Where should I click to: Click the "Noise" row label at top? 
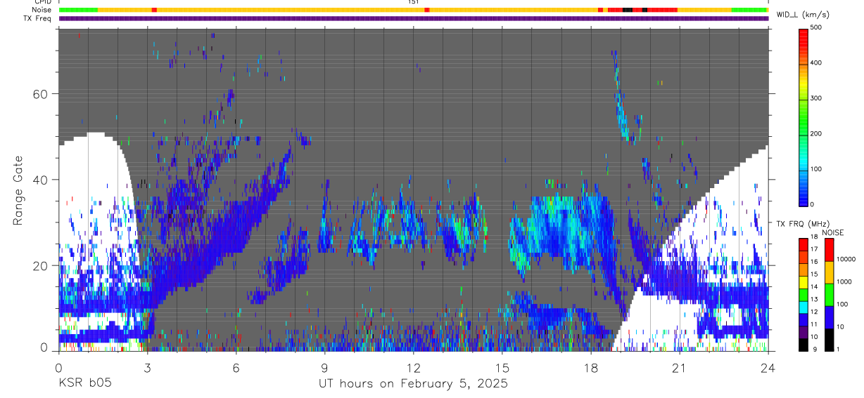42,10
